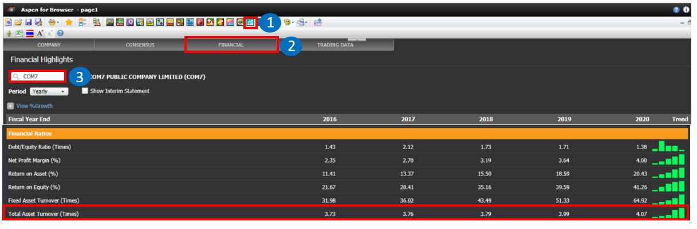This screenshot has height=229, width=697.
Task: Expand View %Growth plus icon
Action: pos(10,106)
